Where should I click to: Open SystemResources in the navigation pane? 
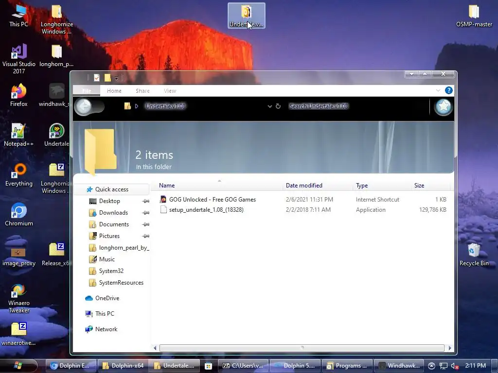click(121, 283)
